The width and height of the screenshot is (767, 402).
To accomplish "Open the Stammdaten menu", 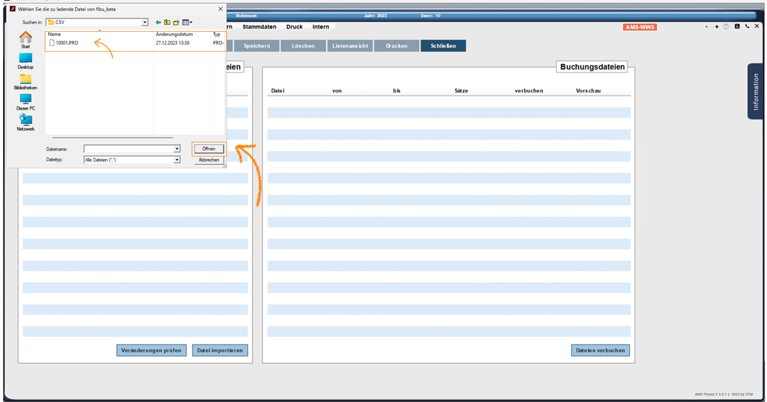I will coord(259,27).
